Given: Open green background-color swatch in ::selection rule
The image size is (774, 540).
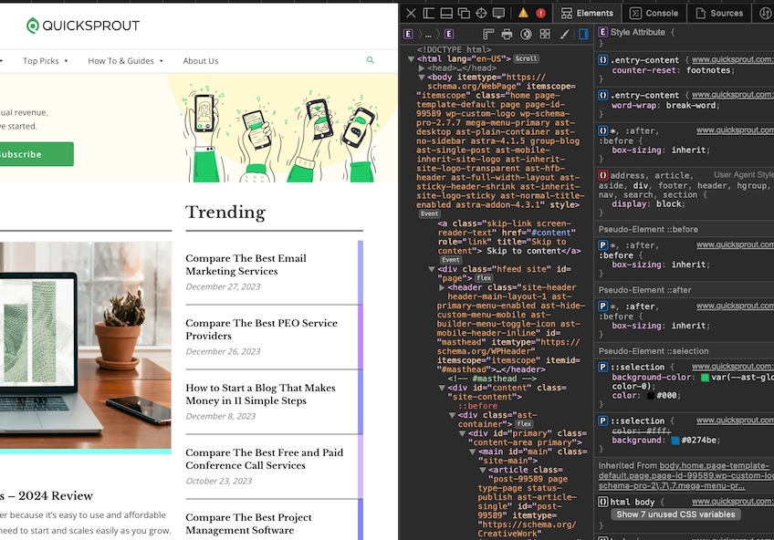Looking at the screenshot, I should pyautogui.click(x=705, y=378).
